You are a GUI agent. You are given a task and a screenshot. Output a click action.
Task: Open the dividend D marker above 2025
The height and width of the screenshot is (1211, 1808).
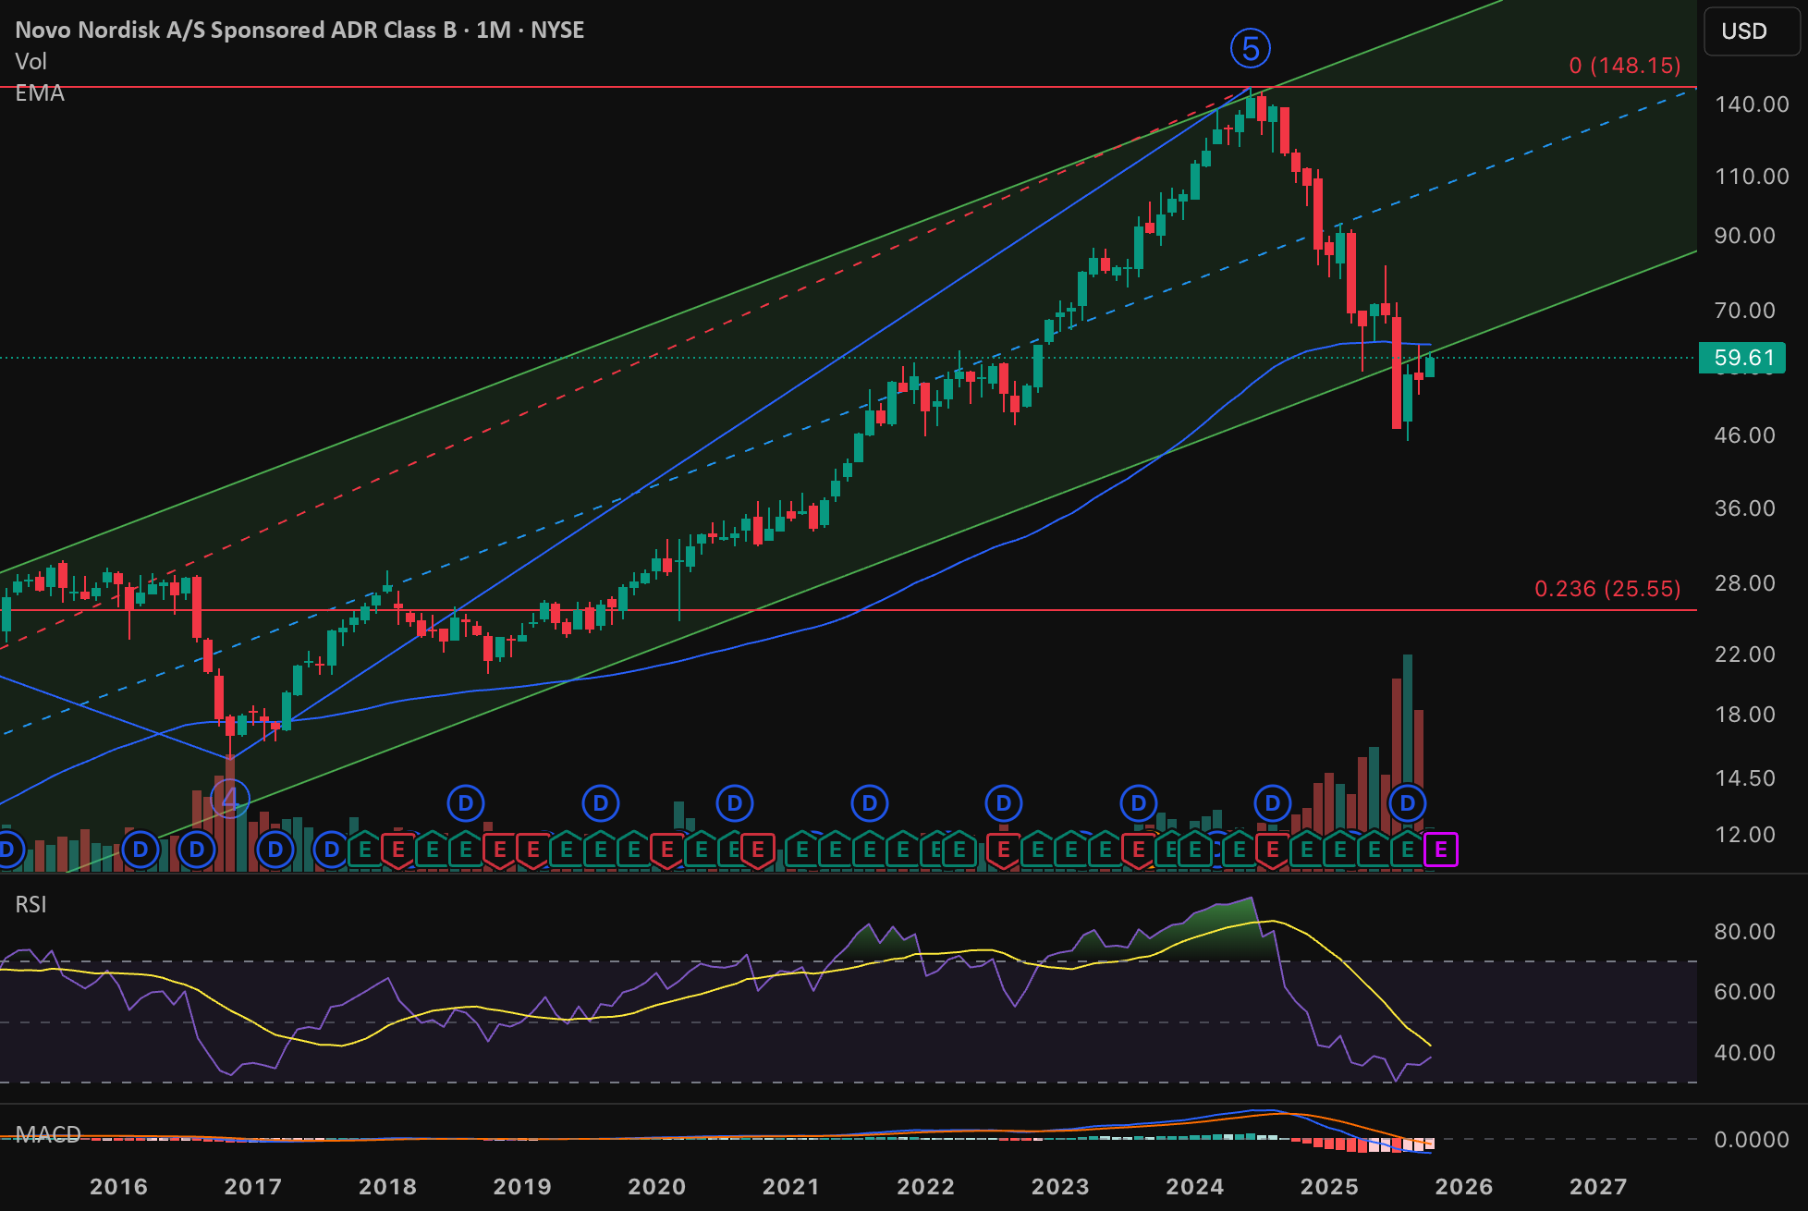(1407, 803)
